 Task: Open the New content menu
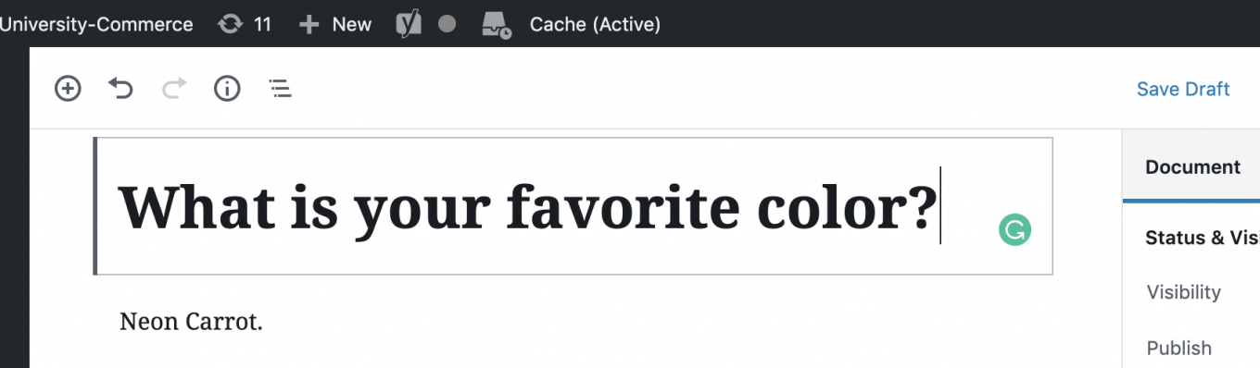pyautogui.click(x=335, y=24)
